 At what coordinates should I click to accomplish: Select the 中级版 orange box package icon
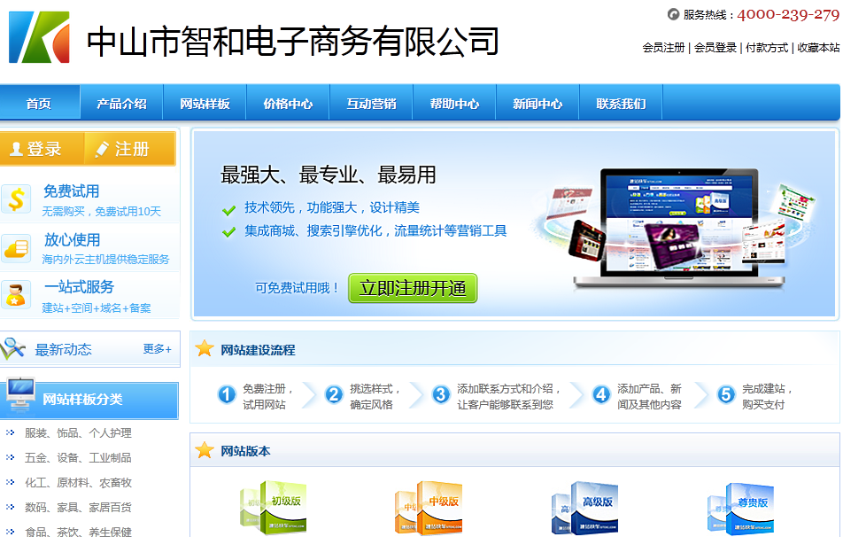(429, 509)
